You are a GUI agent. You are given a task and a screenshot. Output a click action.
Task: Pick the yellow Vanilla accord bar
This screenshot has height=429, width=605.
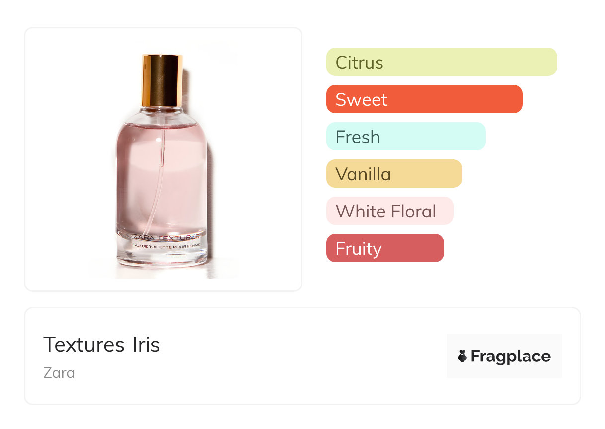394,174
